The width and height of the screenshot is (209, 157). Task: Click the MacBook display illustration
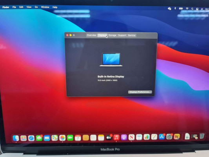pos(111,60)
